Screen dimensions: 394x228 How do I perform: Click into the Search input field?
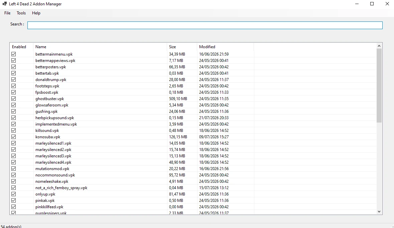point(205,25)
